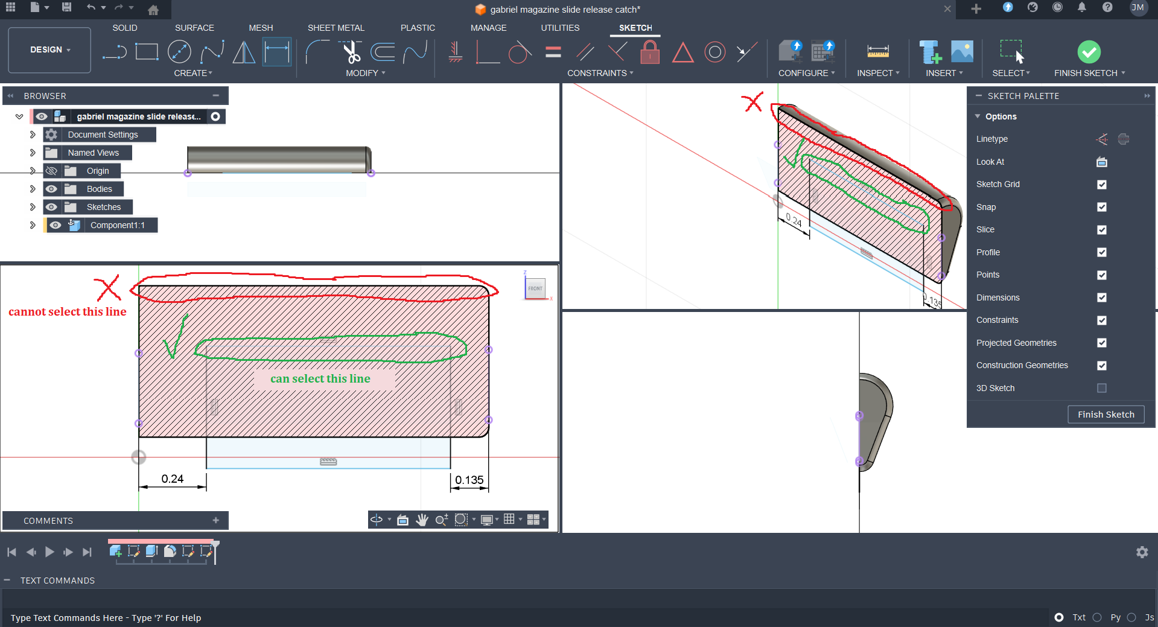Image resolution: width=1158 pixels, height=627 pixels.
Task: Select the Trim scissors tool
Action: [x=351, y=52]
